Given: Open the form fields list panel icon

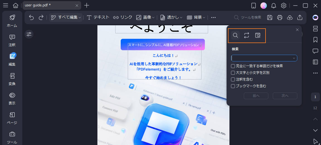Looking at the screenshot, I should [x=315, y=62].
